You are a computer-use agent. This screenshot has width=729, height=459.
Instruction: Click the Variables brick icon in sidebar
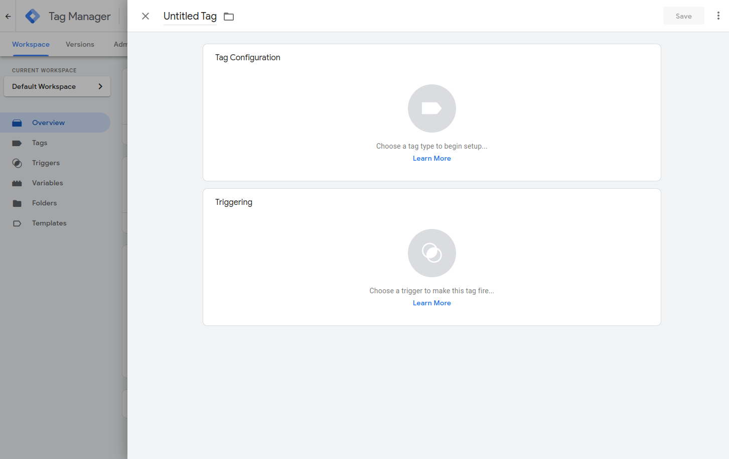17,183
